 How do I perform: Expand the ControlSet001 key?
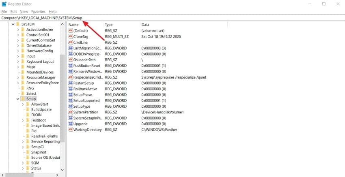[18, 35]
